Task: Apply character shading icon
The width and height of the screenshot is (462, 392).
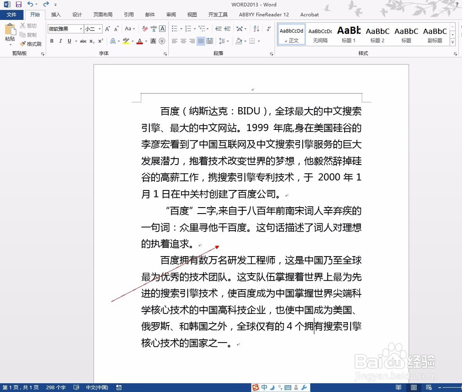Action: click(153, 41)
